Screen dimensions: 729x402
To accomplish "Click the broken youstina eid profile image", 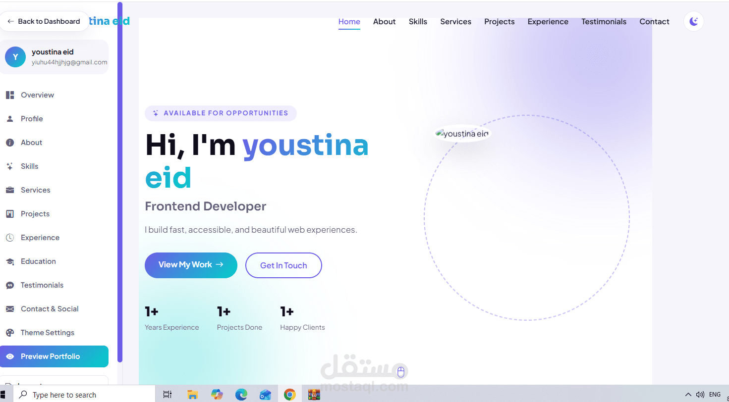I will 462,134.
